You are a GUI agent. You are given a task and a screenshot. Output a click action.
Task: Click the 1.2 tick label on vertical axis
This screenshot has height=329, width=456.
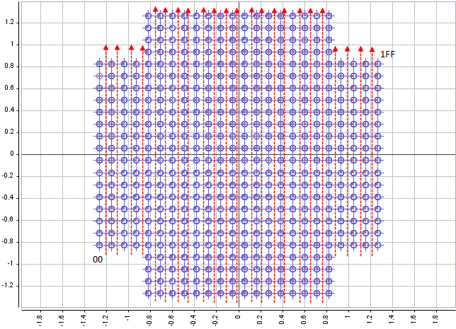pos(10,23)
